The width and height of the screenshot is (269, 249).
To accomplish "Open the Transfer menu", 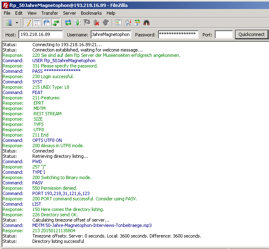I will point(50,13).
